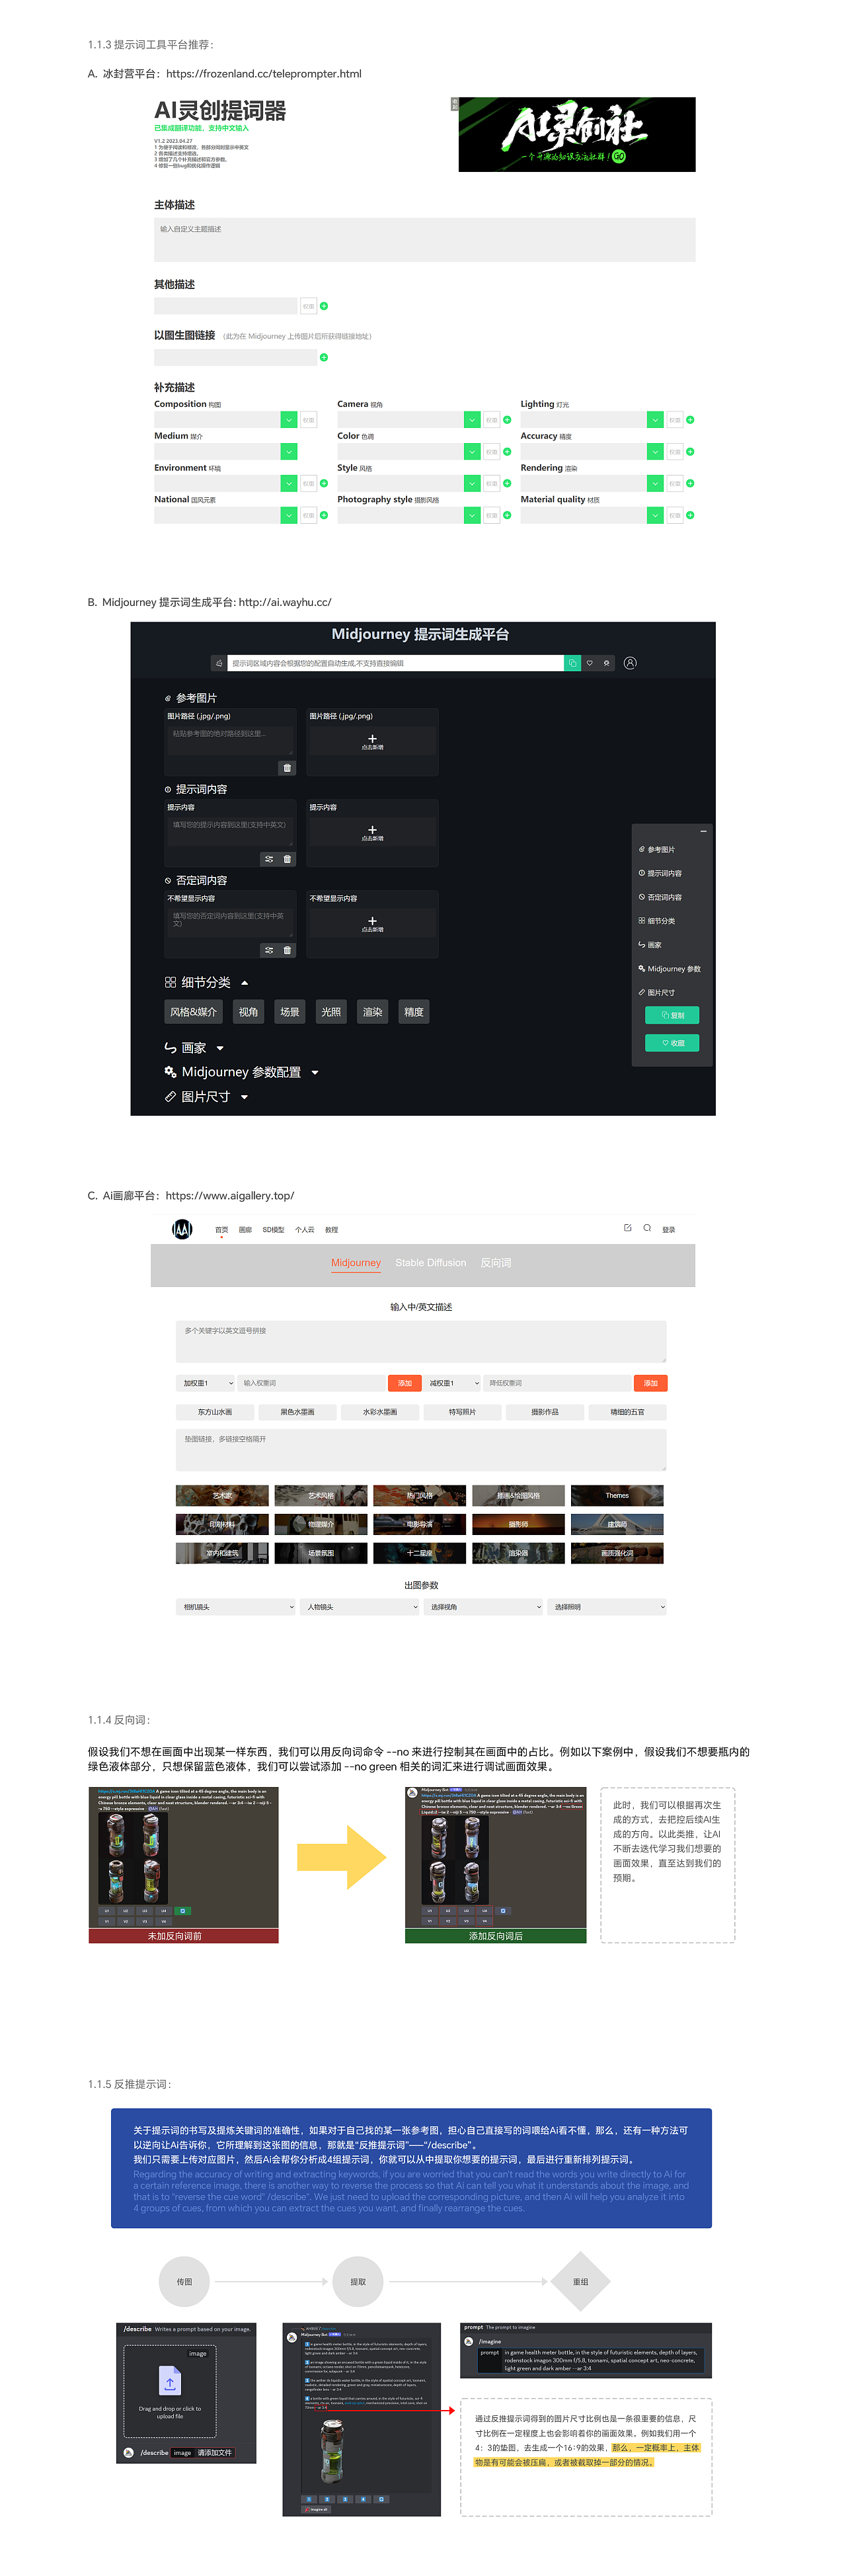Open the Medium 媒介 dropdown
The height and width of the screenshot is (2576, 846).
pos(289,452)
